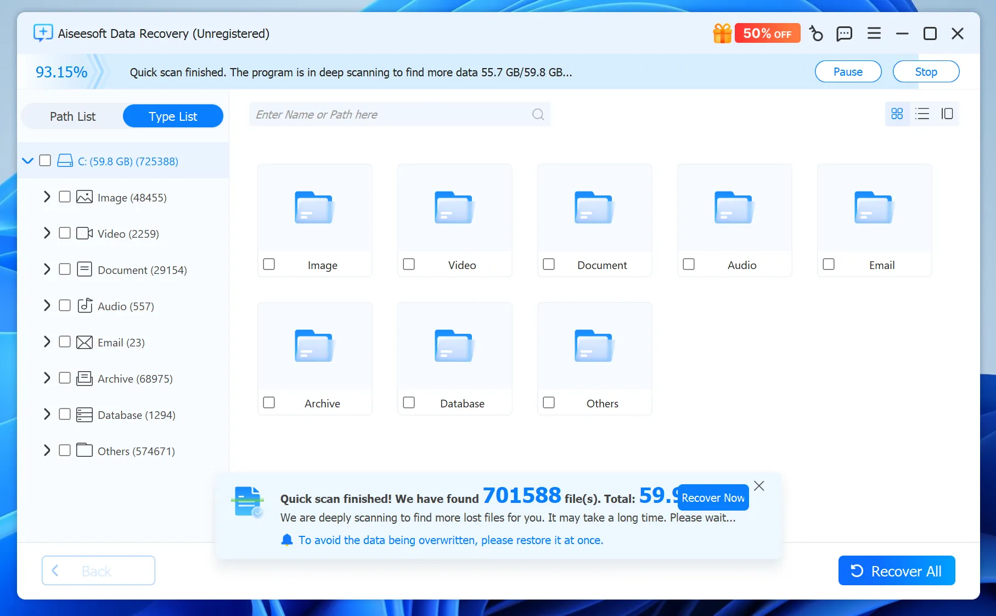Expand the Email category chevron
This screenshot has width=996, height=616.
(47, 341)
